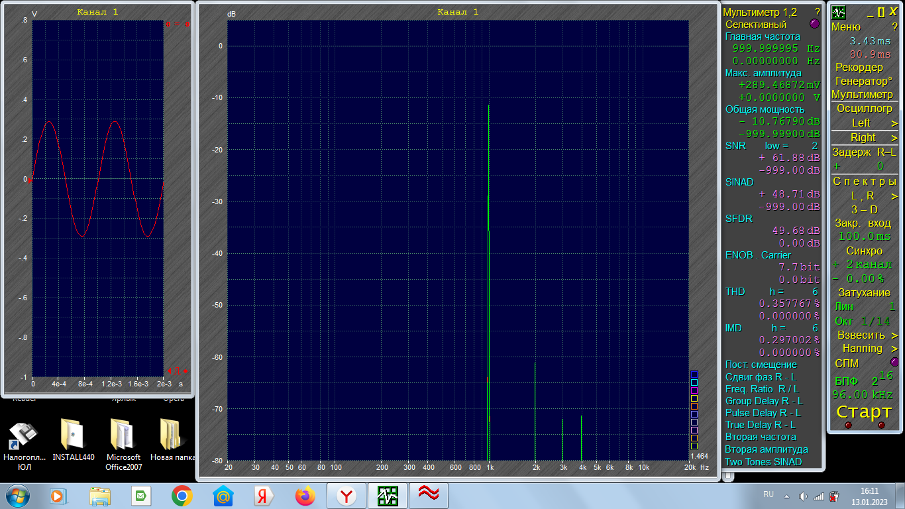Open the green mail app in taskbar
The width and height of the screenshot is (905, 509).
(x=141, y=496)
